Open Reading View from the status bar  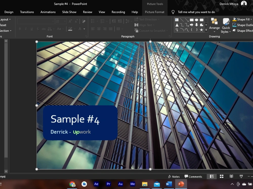pyautogui.click(x=231, y=176)
